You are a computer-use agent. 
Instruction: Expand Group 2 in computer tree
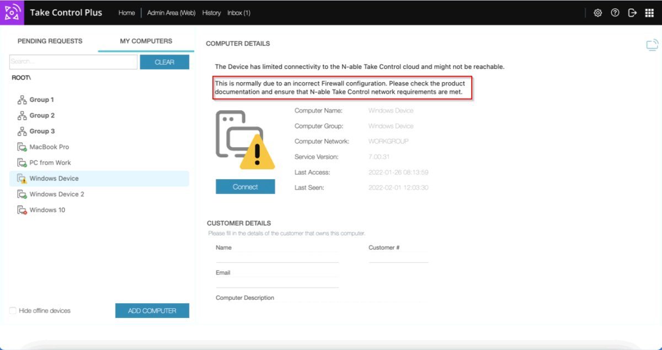tap(41, 116)
